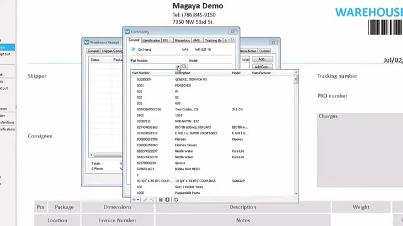
Task: Click the refresh icon in list toolbar
Action: coord(176,200)
